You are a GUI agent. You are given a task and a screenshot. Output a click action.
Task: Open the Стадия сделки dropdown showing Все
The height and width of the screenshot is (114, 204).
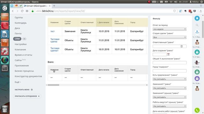point(170,37)
